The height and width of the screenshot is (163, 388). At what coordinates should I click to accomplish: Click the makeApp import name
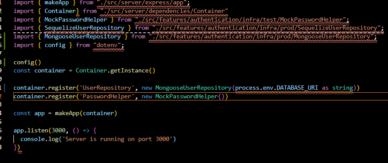click(x=57, y=3)
